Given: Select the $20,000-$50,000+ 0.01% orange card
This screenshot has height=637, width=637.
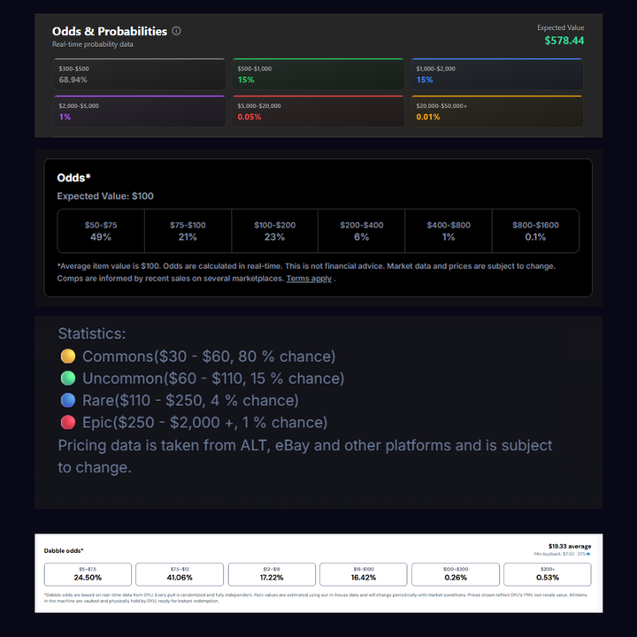Looking at the screenshot, I should click(x=497, y=111).
